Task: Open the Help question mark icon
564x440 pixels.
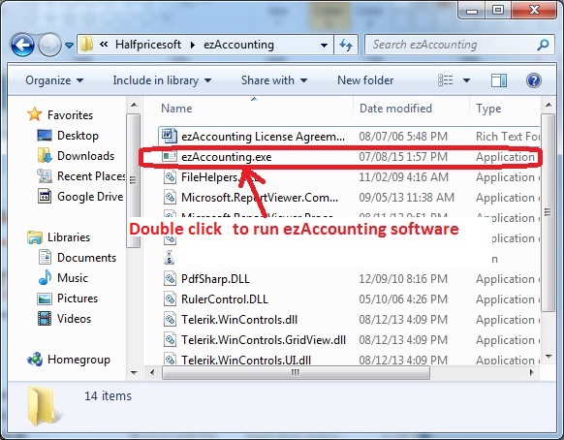Action: click(x=534, y=80)
